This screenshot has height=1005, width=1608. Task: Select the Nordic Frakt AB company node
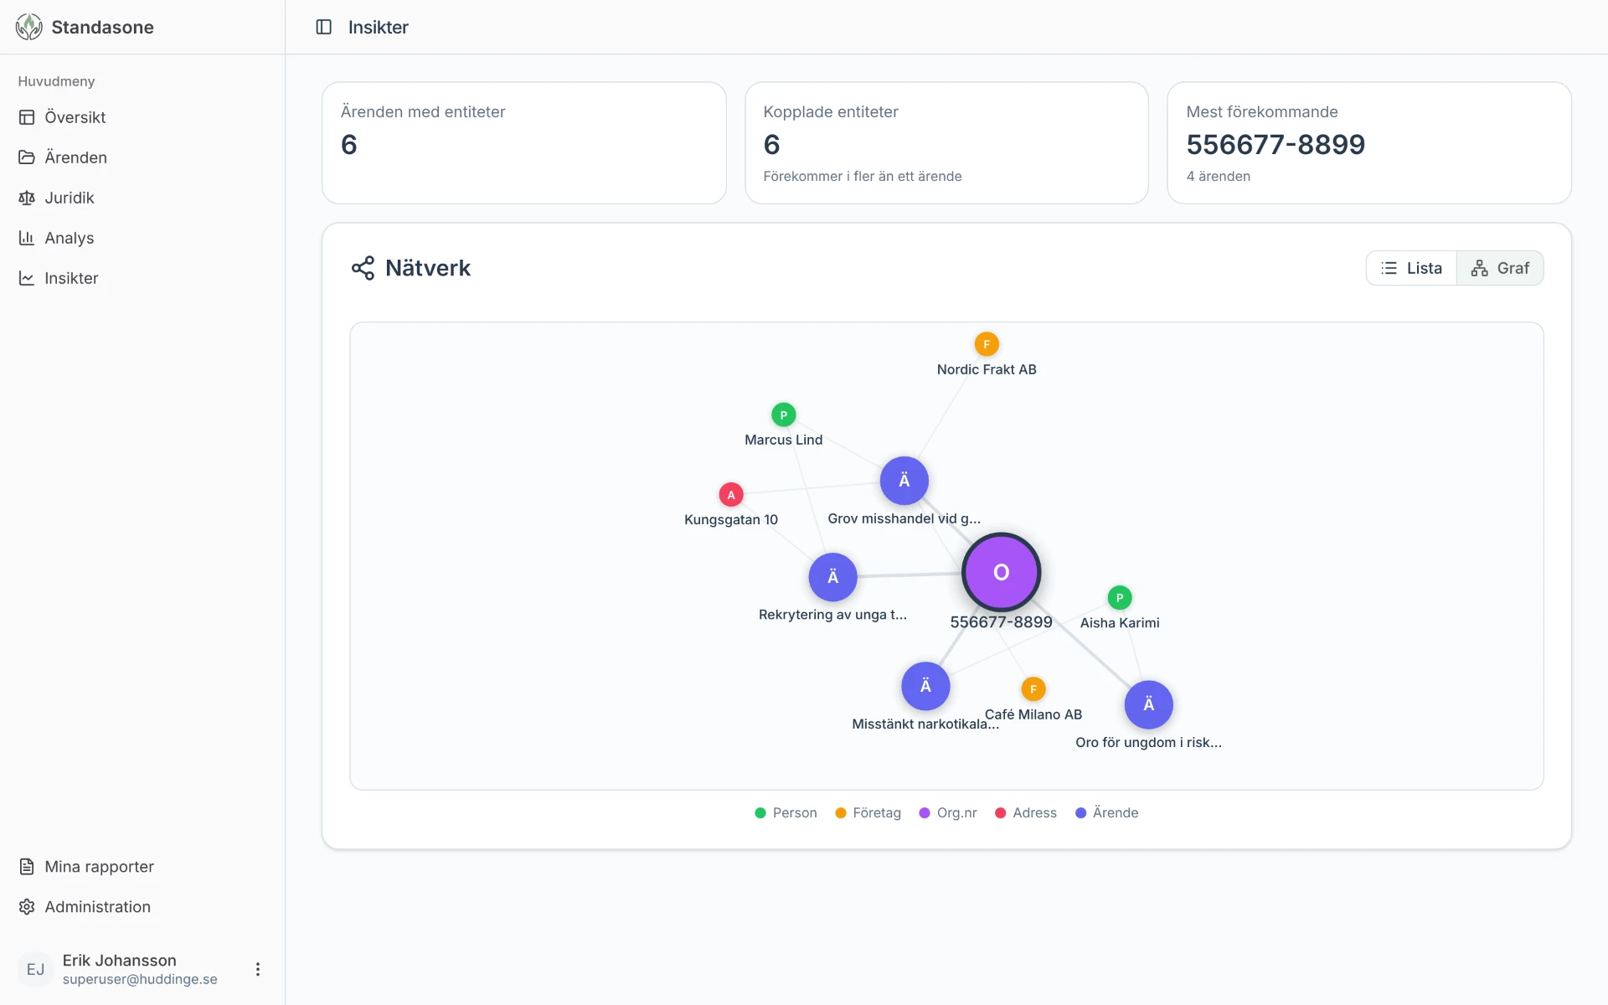987,344
